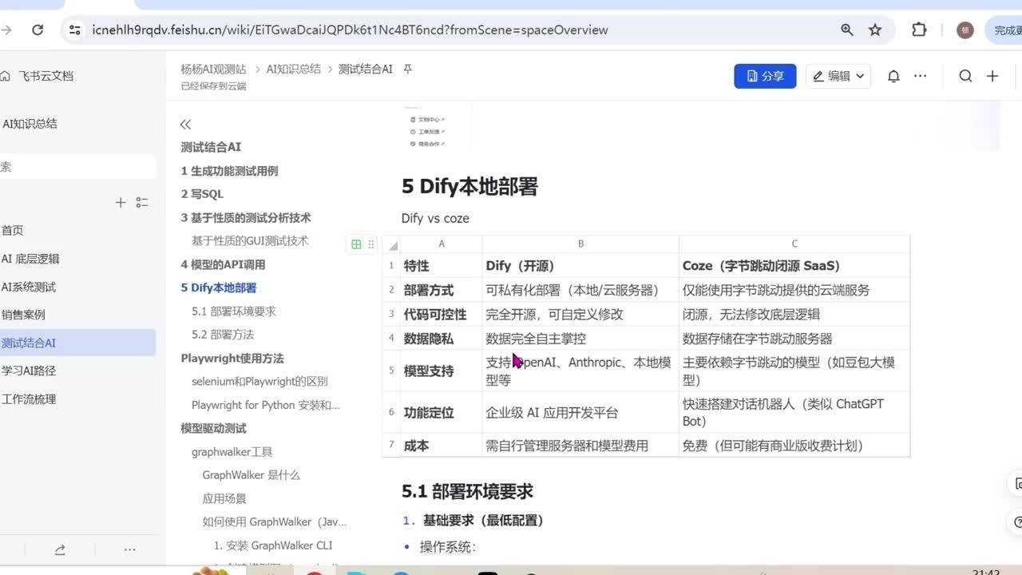Open notifications via the bell icon

point(893,76)
